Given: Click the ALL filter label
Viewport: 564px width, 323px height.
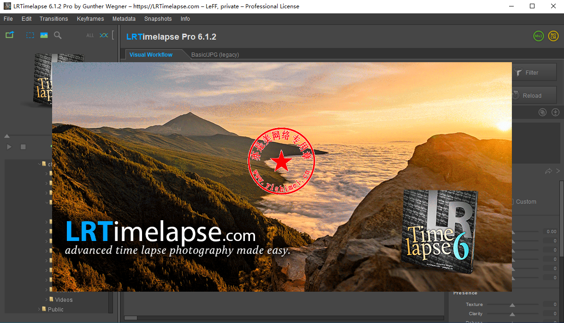Looking at the screenshot, I should (90, 35).
